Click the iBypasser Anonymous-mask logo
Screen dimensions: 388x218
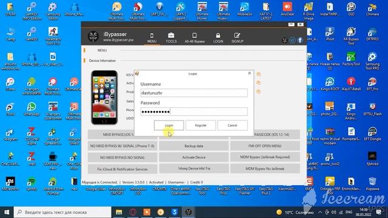(x=93, y=36)
